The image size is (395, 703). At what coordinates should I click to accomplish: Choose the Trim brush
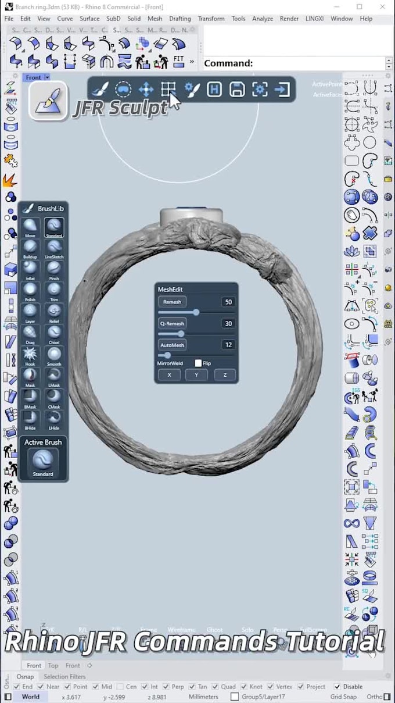(x=54, y=291)
